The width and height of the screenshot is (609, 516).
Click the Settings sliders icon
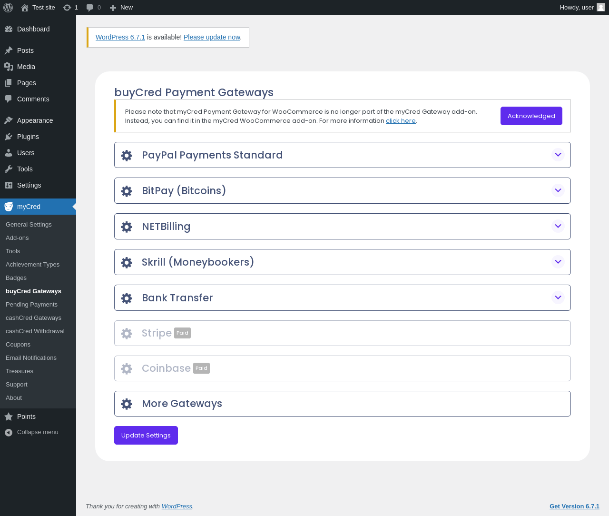click(x=9, y=185)
